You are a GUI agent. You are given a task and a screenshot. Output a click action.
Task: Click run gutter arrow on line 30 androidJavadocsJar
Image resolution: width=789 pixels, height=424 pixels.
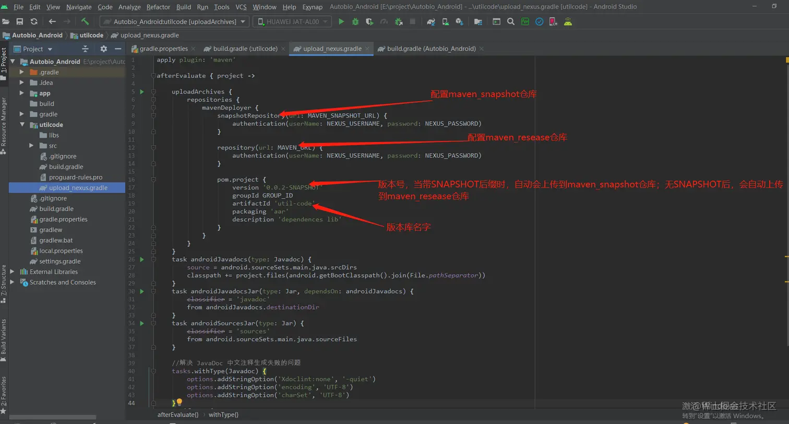coord(141,291)
